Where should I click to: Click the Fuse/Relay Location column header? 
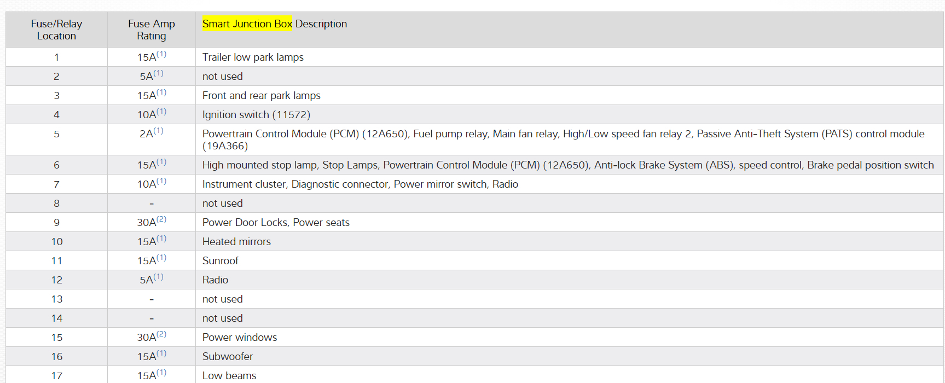click(x=56, y=30)
